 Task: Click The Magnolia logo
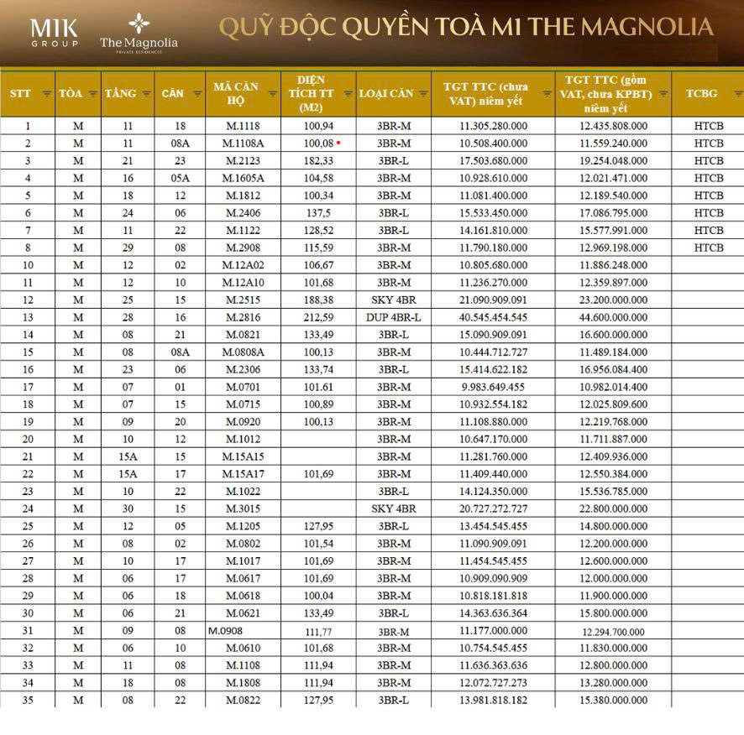point(139,34)
